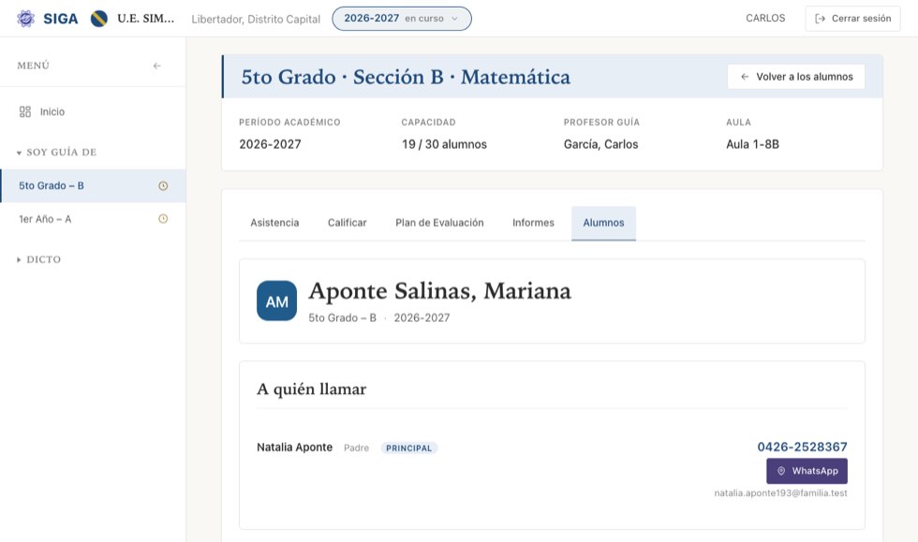Select 1er Año – A in sidebar

point(93,219)
